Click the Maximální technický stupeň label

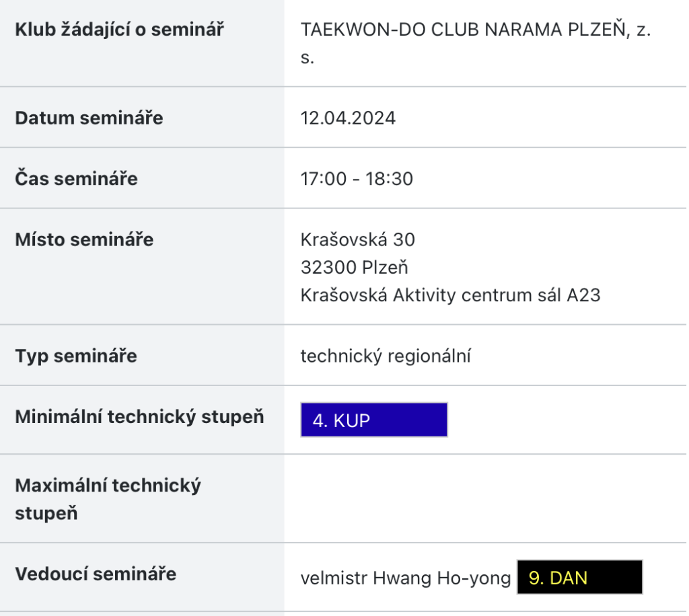pos(108,499)
